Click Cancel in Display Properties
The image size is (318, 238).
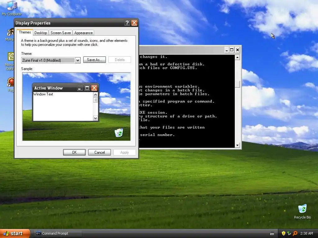[99, 152]
